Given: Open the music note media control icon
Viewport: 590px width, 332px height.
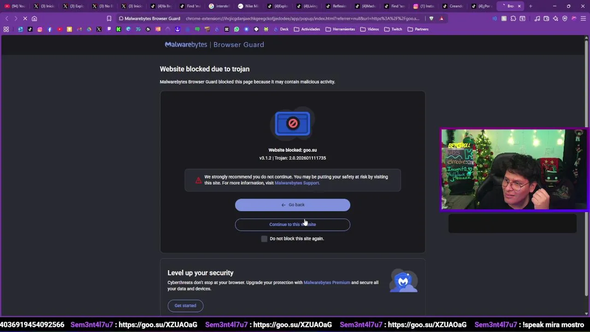Looking at the screenshot, I should click(x=537, y=18).
